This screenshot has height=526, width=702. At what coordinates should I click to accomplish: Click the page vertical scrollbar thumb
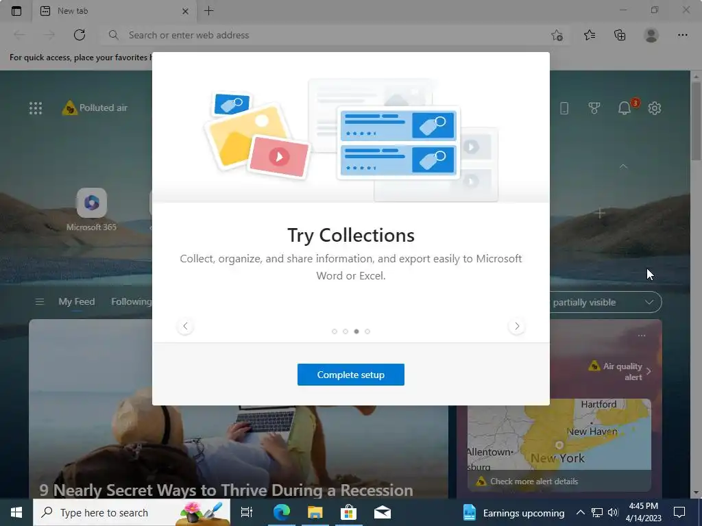click(697, 121)
